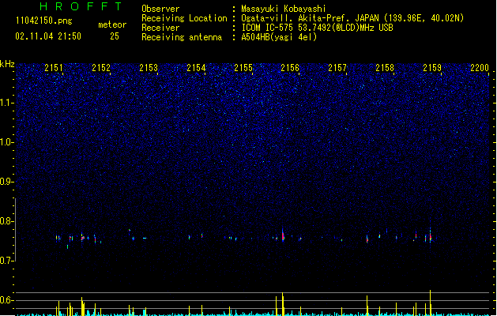
Task: Click observer name Masayuki Kobayashi
Action: tap(284, 9)
